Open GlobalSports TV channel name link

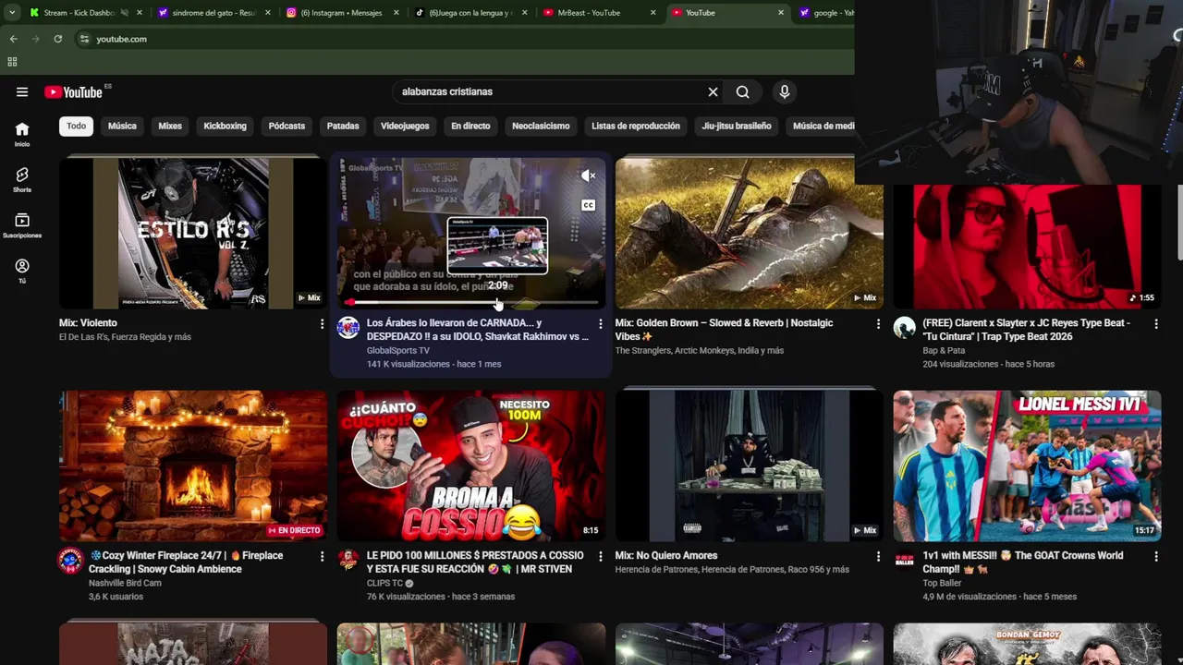tap(397, 351)
